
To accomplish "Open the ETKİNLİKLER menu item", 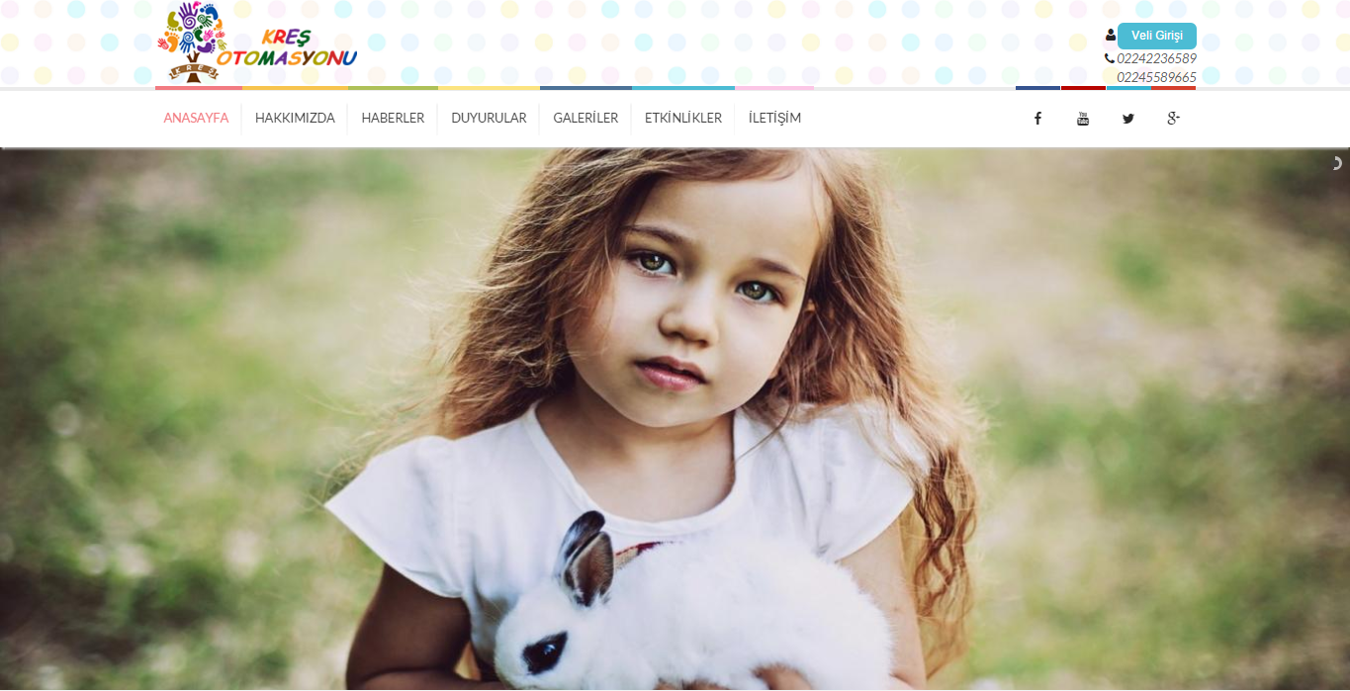I will click(x=683, y=118).
